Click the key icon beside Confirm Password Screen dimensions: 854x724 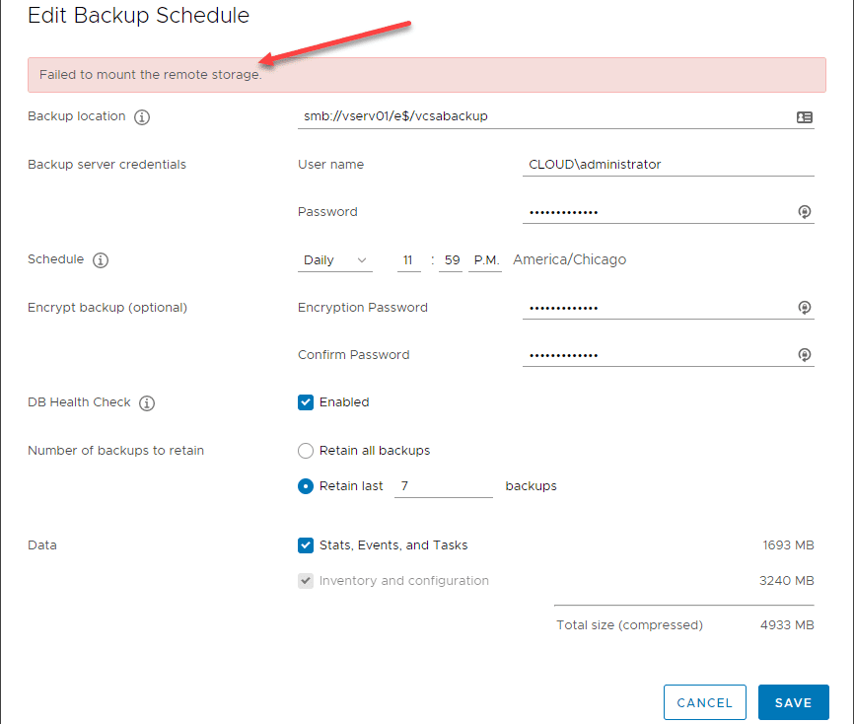[805, 355]
